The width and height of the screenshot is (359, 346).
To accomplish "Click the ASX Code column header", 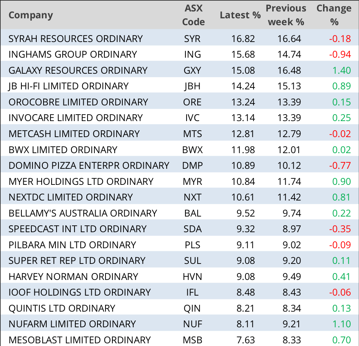I will (193, 15).
